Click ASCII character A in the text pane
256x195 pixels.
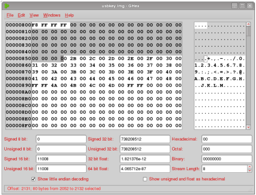point(196,79)
